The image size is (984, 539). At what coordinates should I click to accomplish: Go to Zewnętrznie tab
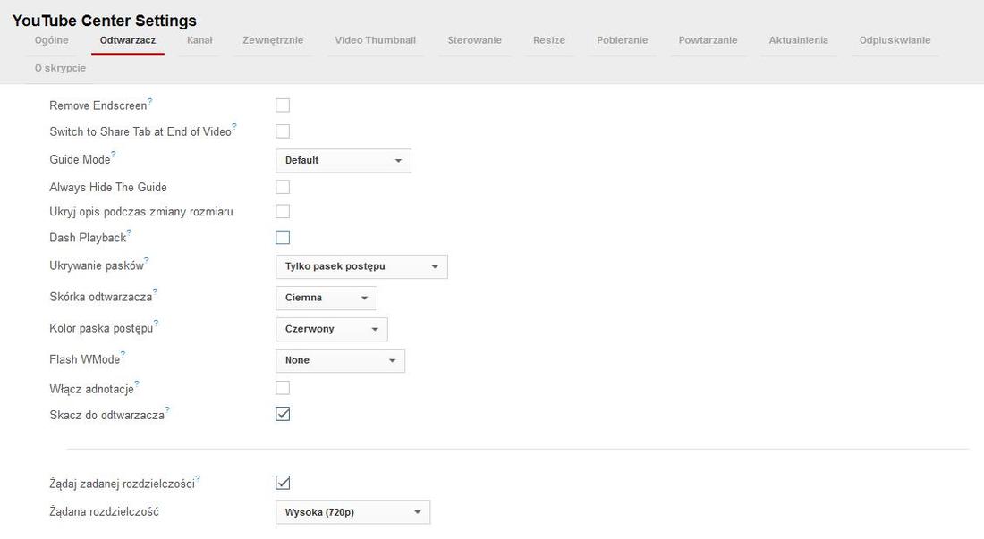tap(273, 40)
